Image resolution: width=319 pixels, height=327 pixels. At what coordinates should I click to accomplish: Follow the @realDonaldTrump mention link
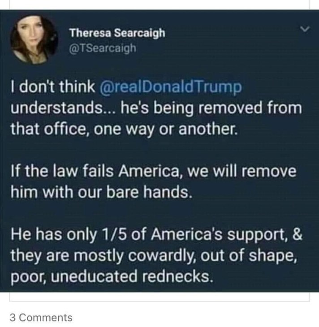[x=171, y=87]
